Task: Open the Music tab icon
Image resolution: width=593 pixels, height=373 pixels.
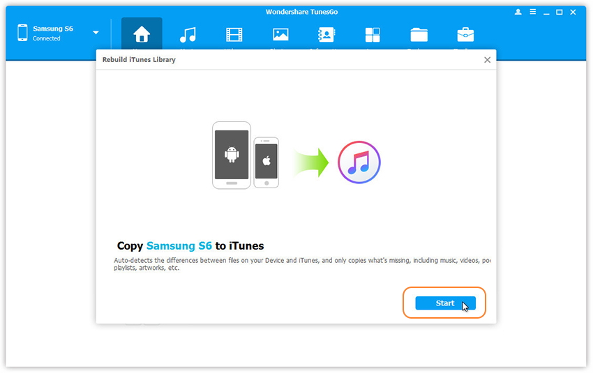Action: [187, 35]
